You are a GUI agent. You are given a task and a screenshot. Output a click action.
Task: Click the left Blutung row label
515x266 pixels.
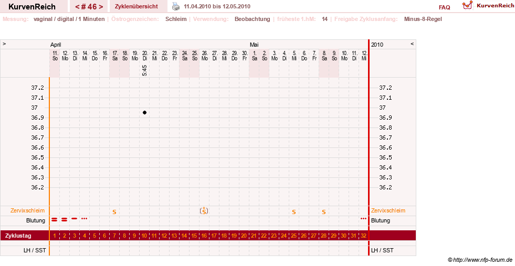coord(36,220)
